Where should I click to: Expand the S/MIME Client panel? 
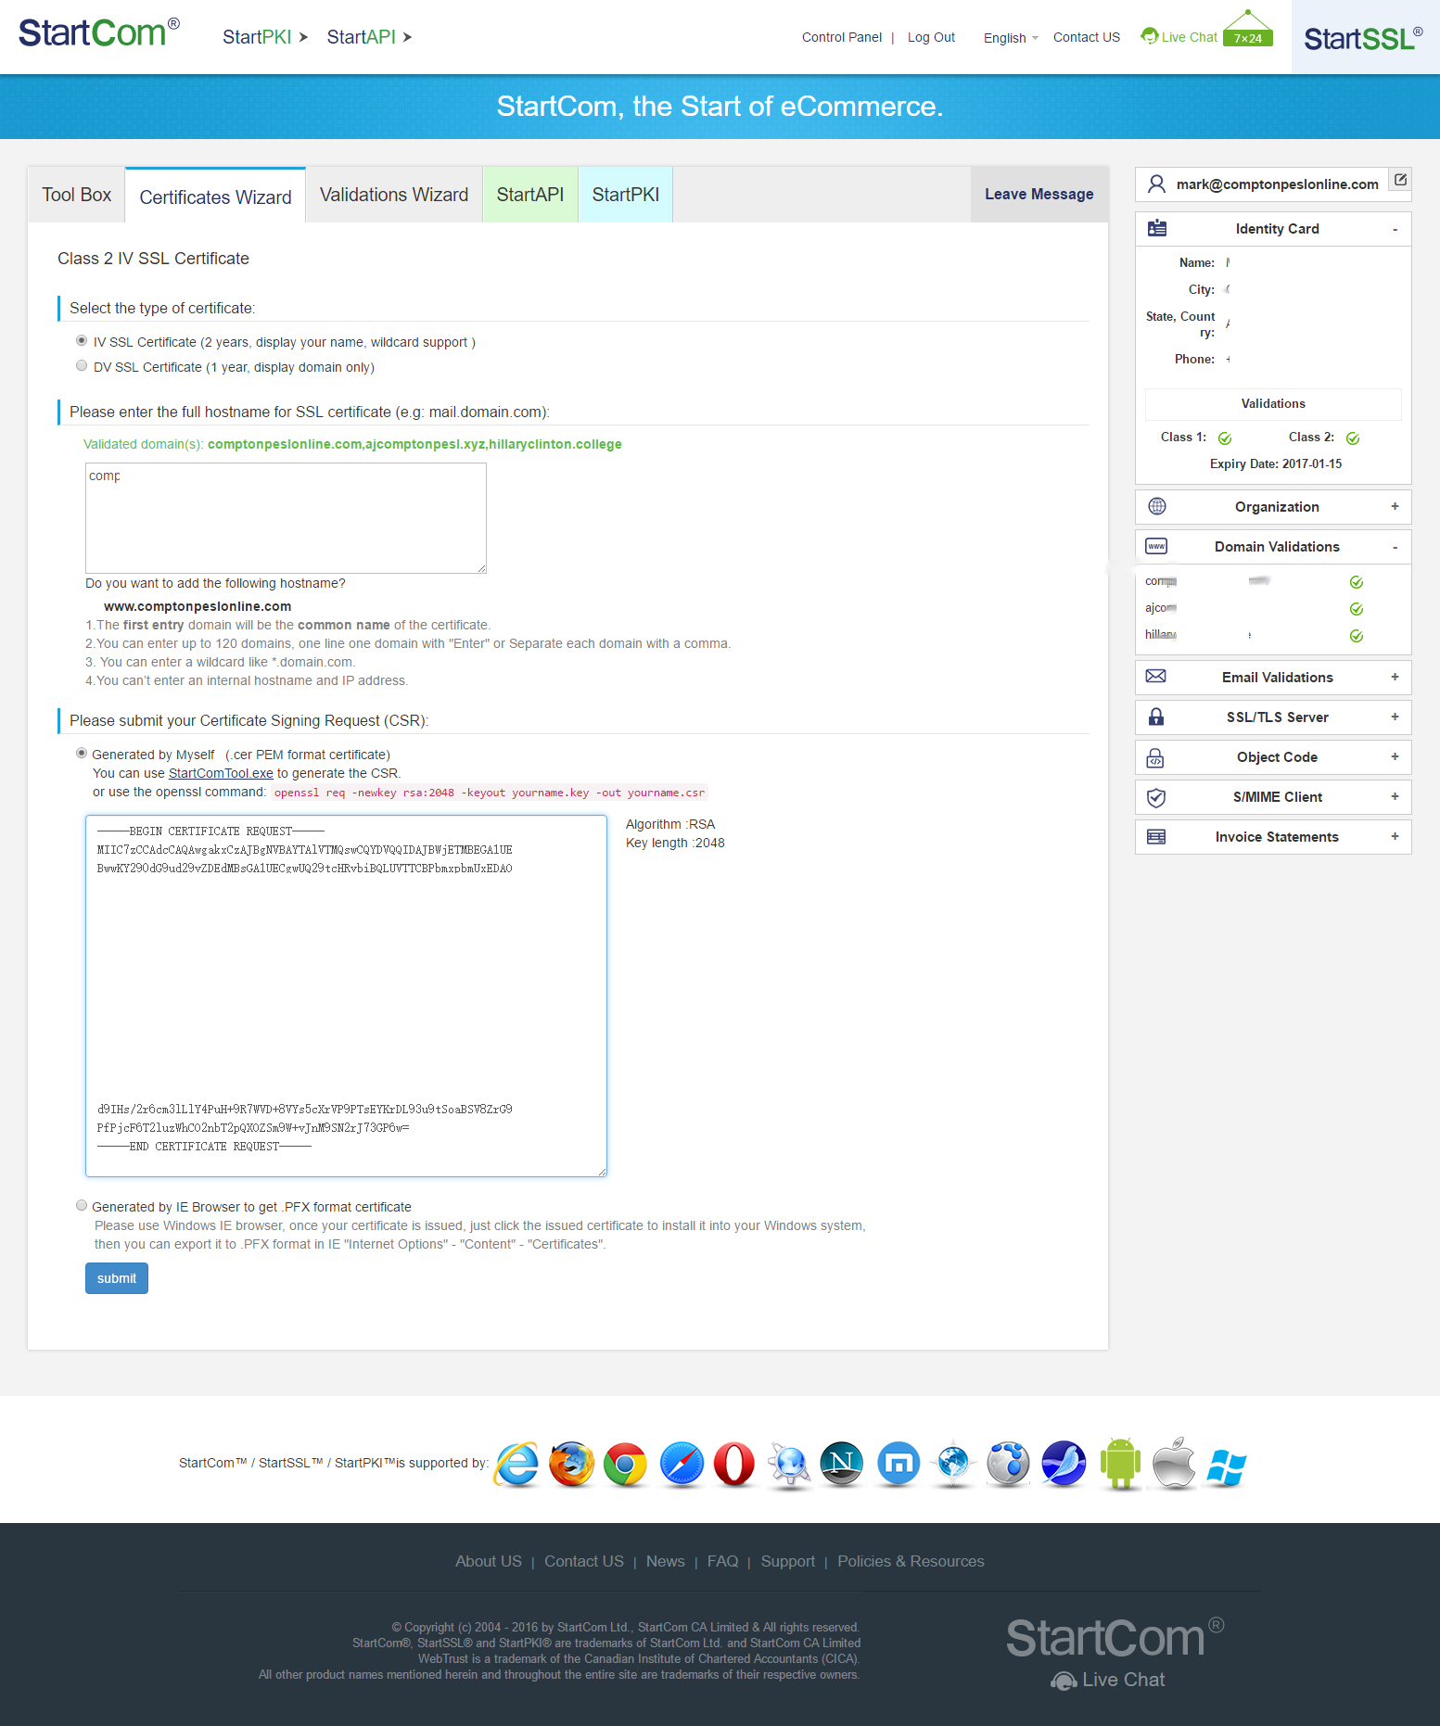[1395, 796]
